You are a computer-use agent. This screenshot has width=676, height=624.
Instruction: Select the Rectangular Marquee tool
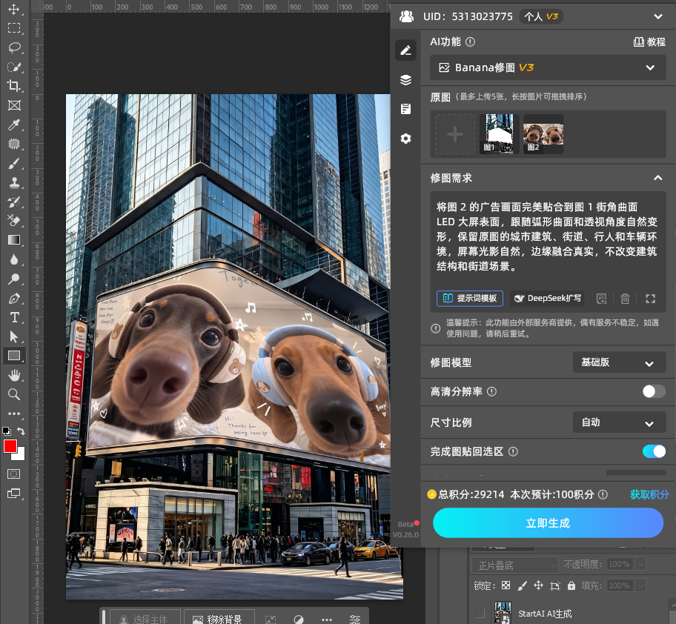pyautogui.click(x=14, y=28)
